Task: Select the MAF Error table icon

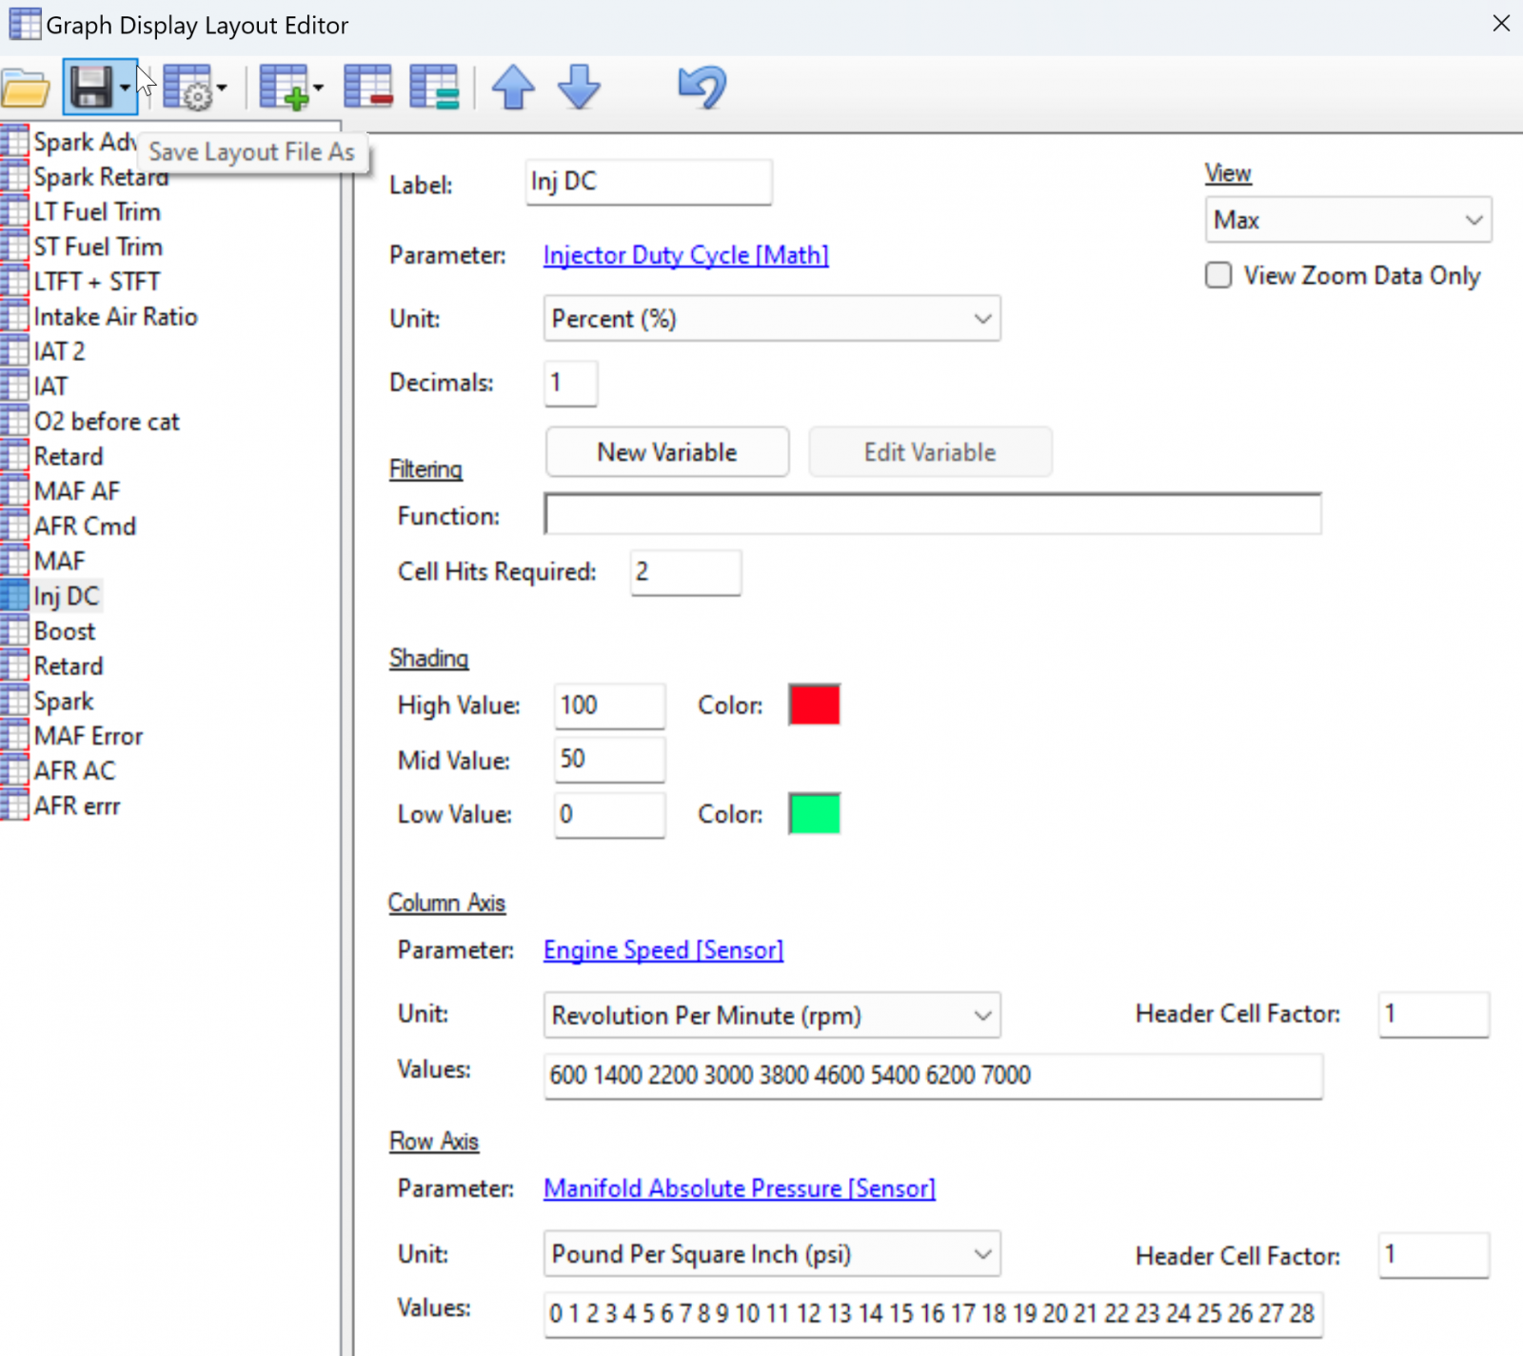Action: (x=14, y=736)
